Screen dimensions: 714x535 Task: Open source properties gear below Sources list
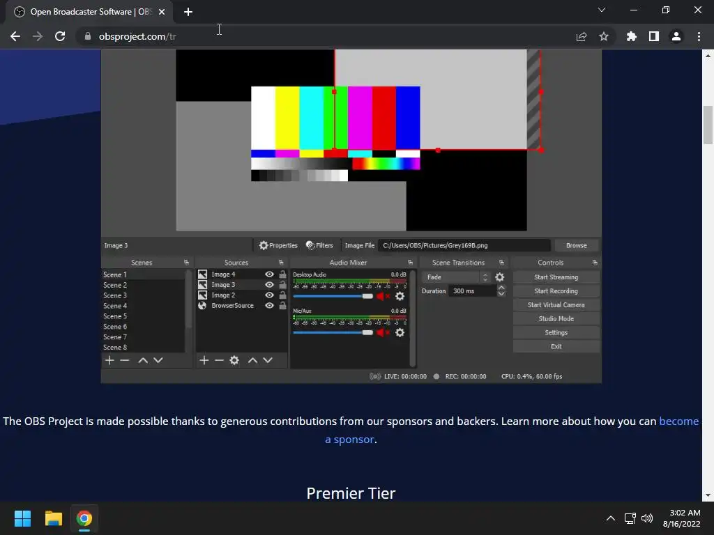234,360
